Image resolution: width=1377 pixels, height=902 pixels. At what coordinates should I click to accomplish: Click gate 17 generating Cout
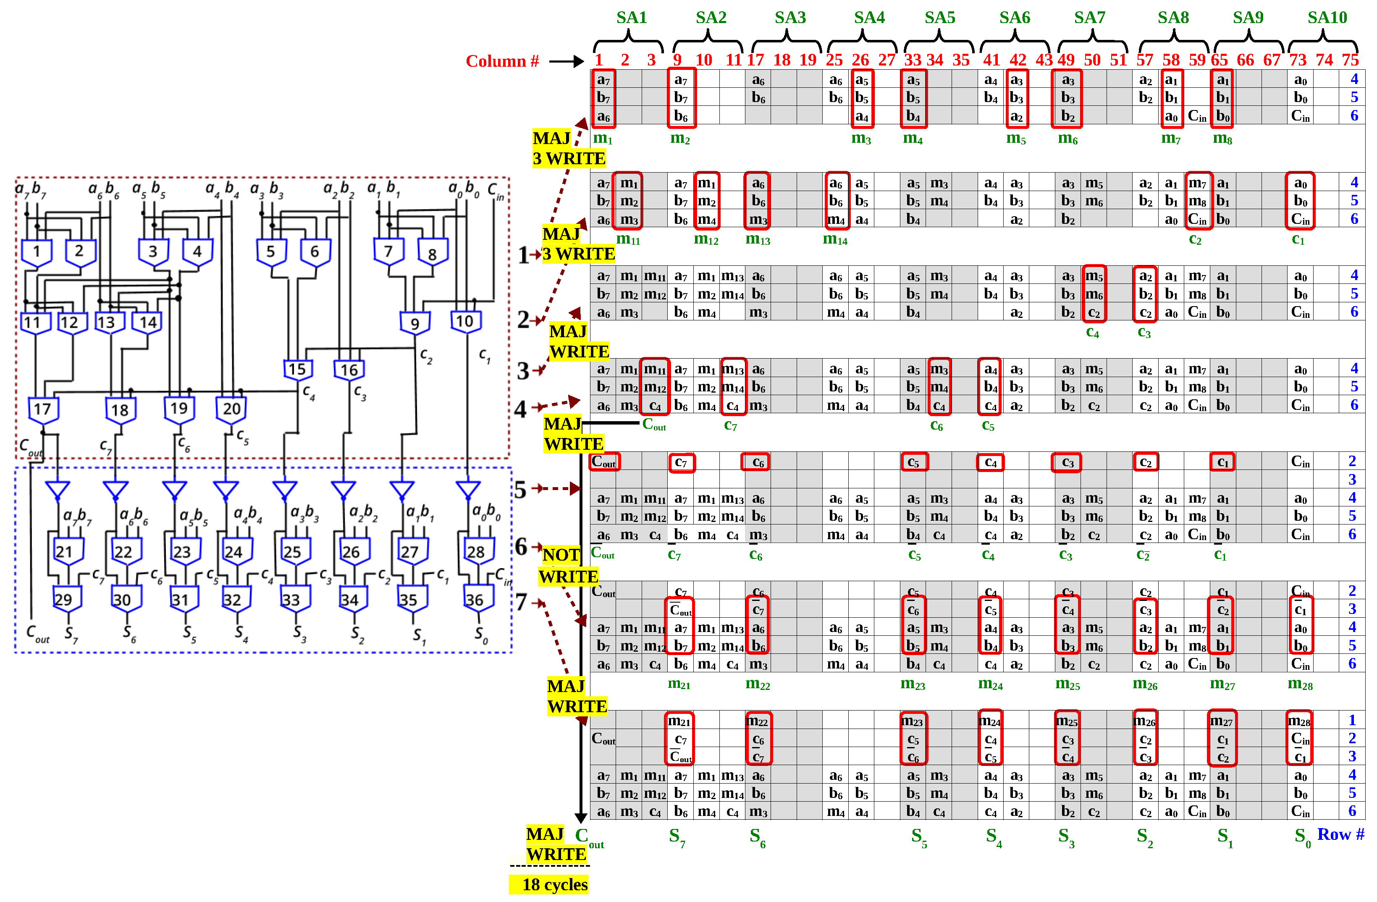coord(42,409)
